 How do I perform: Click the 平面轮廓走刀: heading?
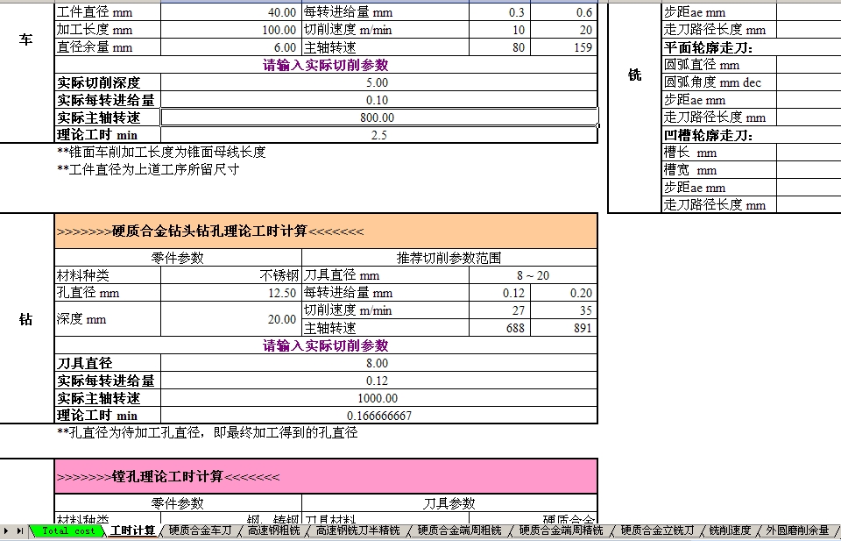pos(708,47)
